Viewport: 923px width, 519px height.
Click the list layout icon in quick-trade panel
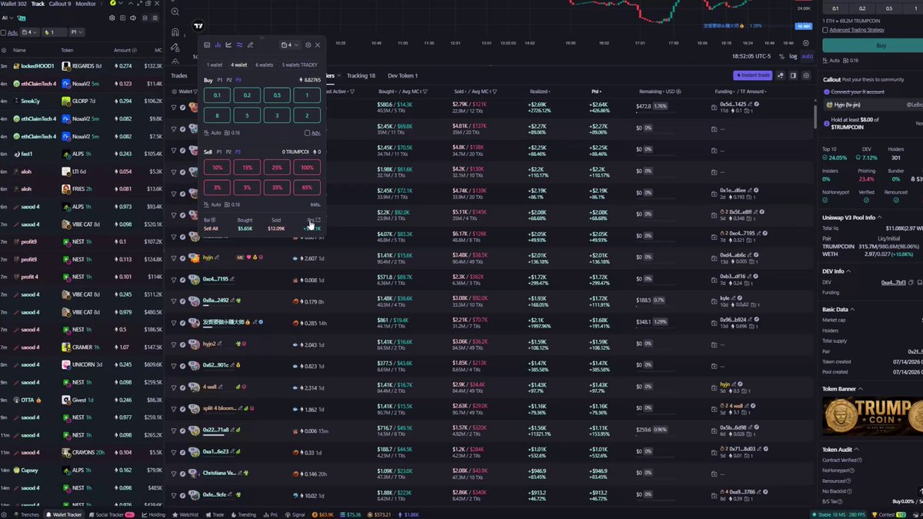(207, 45)
